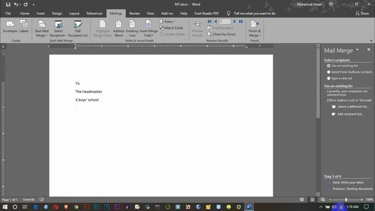Collapse the ribbon with chevron
Viewport: 375px width, 211px height.
(371, 40)
